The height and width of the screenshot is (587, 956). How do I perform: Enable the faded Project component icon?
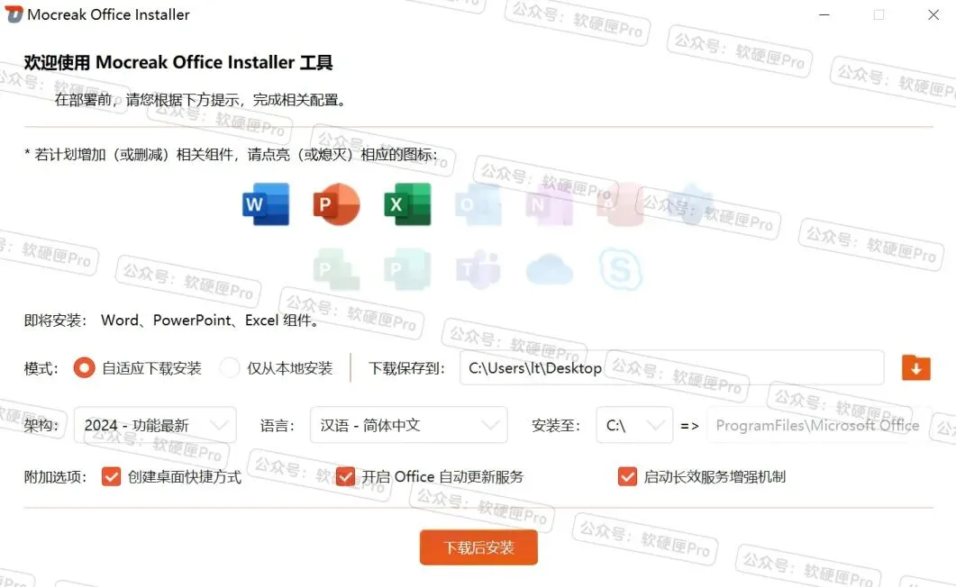click(x=337, y=268)
